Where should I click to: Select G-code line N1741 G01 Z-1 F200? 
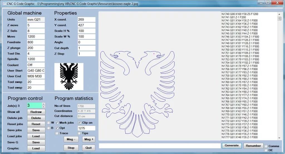click(x=234, y=17)
